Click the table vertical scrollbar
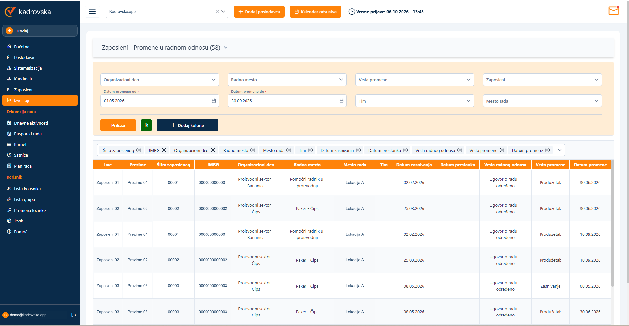 click(613, 223)
